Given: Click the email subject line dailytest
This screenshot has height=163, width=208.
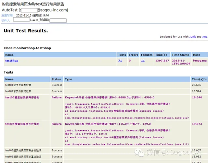Looking at the screenshot, I should click(33, 4).
